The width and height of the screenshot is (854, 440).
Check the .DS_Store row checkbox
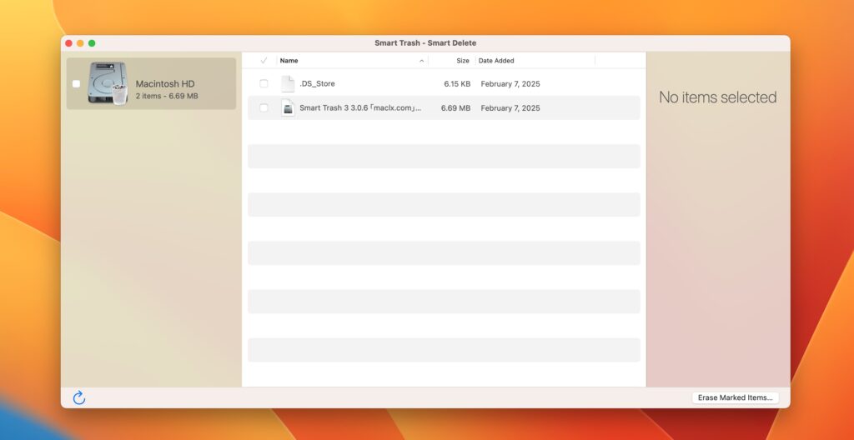[x=264, y=84]
